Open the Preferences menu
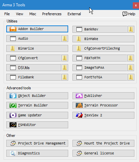The image size is (139, 162). 52,14
